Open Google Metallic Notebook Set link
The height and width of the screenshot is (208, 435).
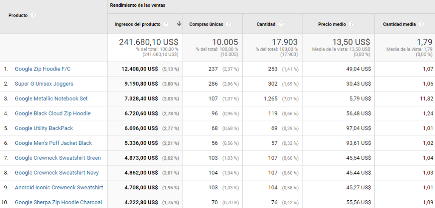(51, 98)
